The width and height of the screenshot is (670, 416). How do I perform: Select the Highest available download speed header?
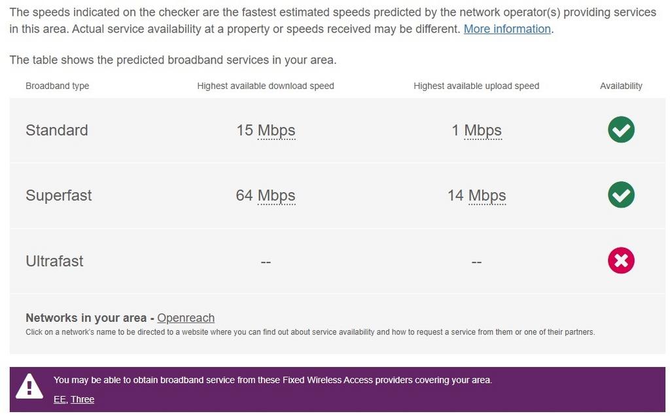point(266,86)
